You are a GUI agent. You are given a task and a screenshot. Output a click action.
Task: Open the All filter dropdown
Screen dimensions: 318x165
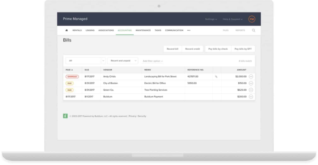point(85,61)
